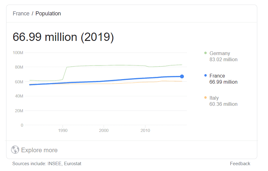This screenshot has height=171, width=268.
Task: Click the 60M y-axis label
Action: click(19, 82)
